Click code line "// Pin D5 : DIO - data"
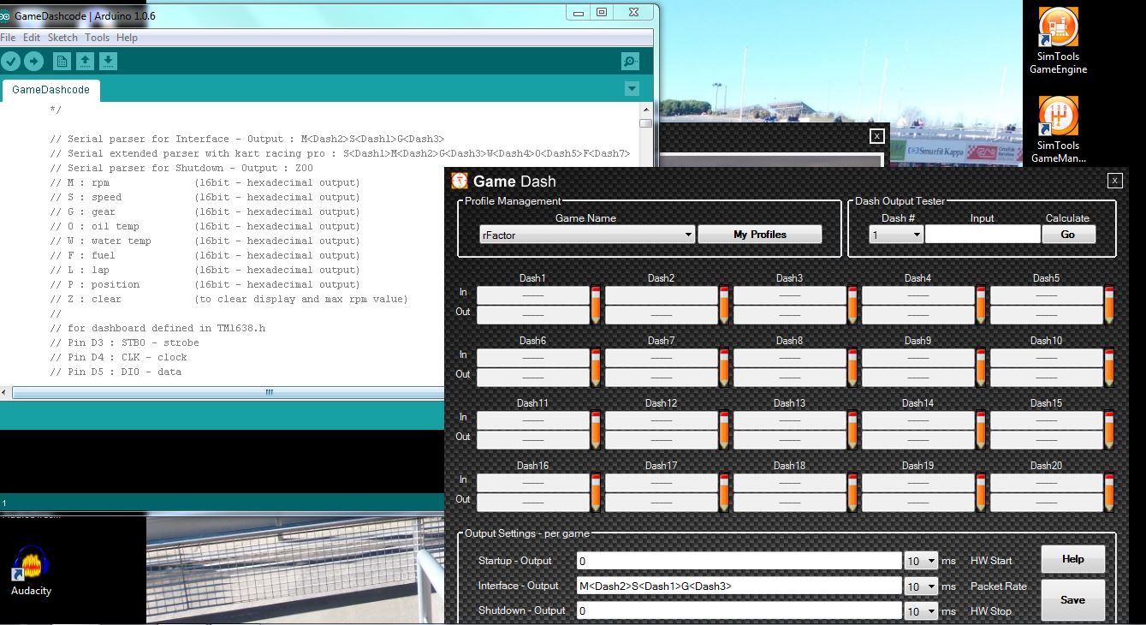 (116, 372)
